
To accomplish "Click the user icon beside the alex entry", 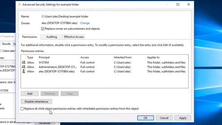I will tap(24, 71).
